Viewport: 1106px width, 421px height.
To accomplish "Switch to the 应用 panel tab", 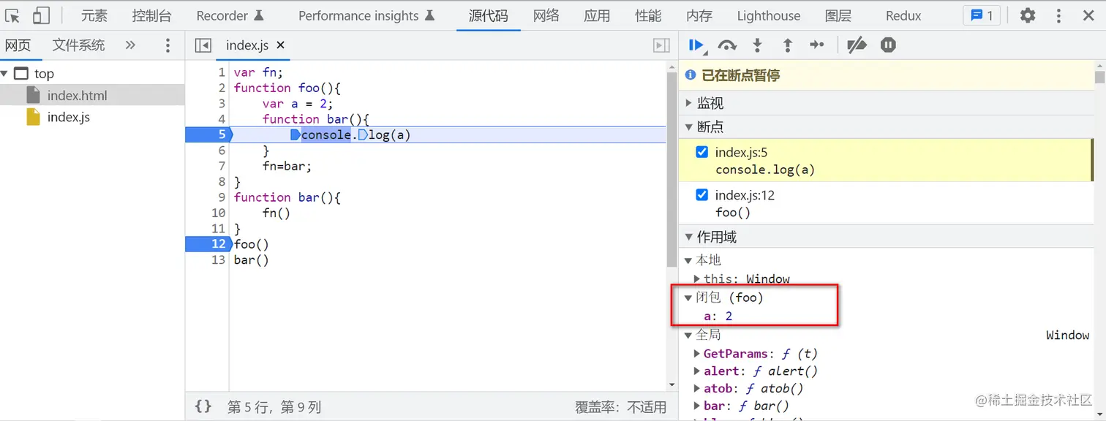I will click(597, 15).
